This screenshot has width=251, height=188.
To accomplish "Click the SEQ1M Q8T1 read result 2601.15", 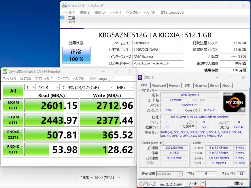I will 51,105.
